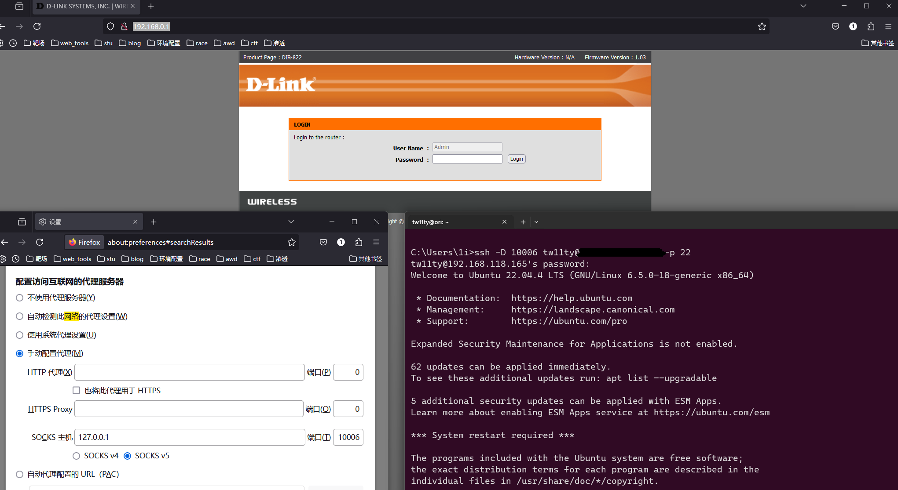
Task: Select 'SOCKS v4' radio option
Action: coord(77,456)
